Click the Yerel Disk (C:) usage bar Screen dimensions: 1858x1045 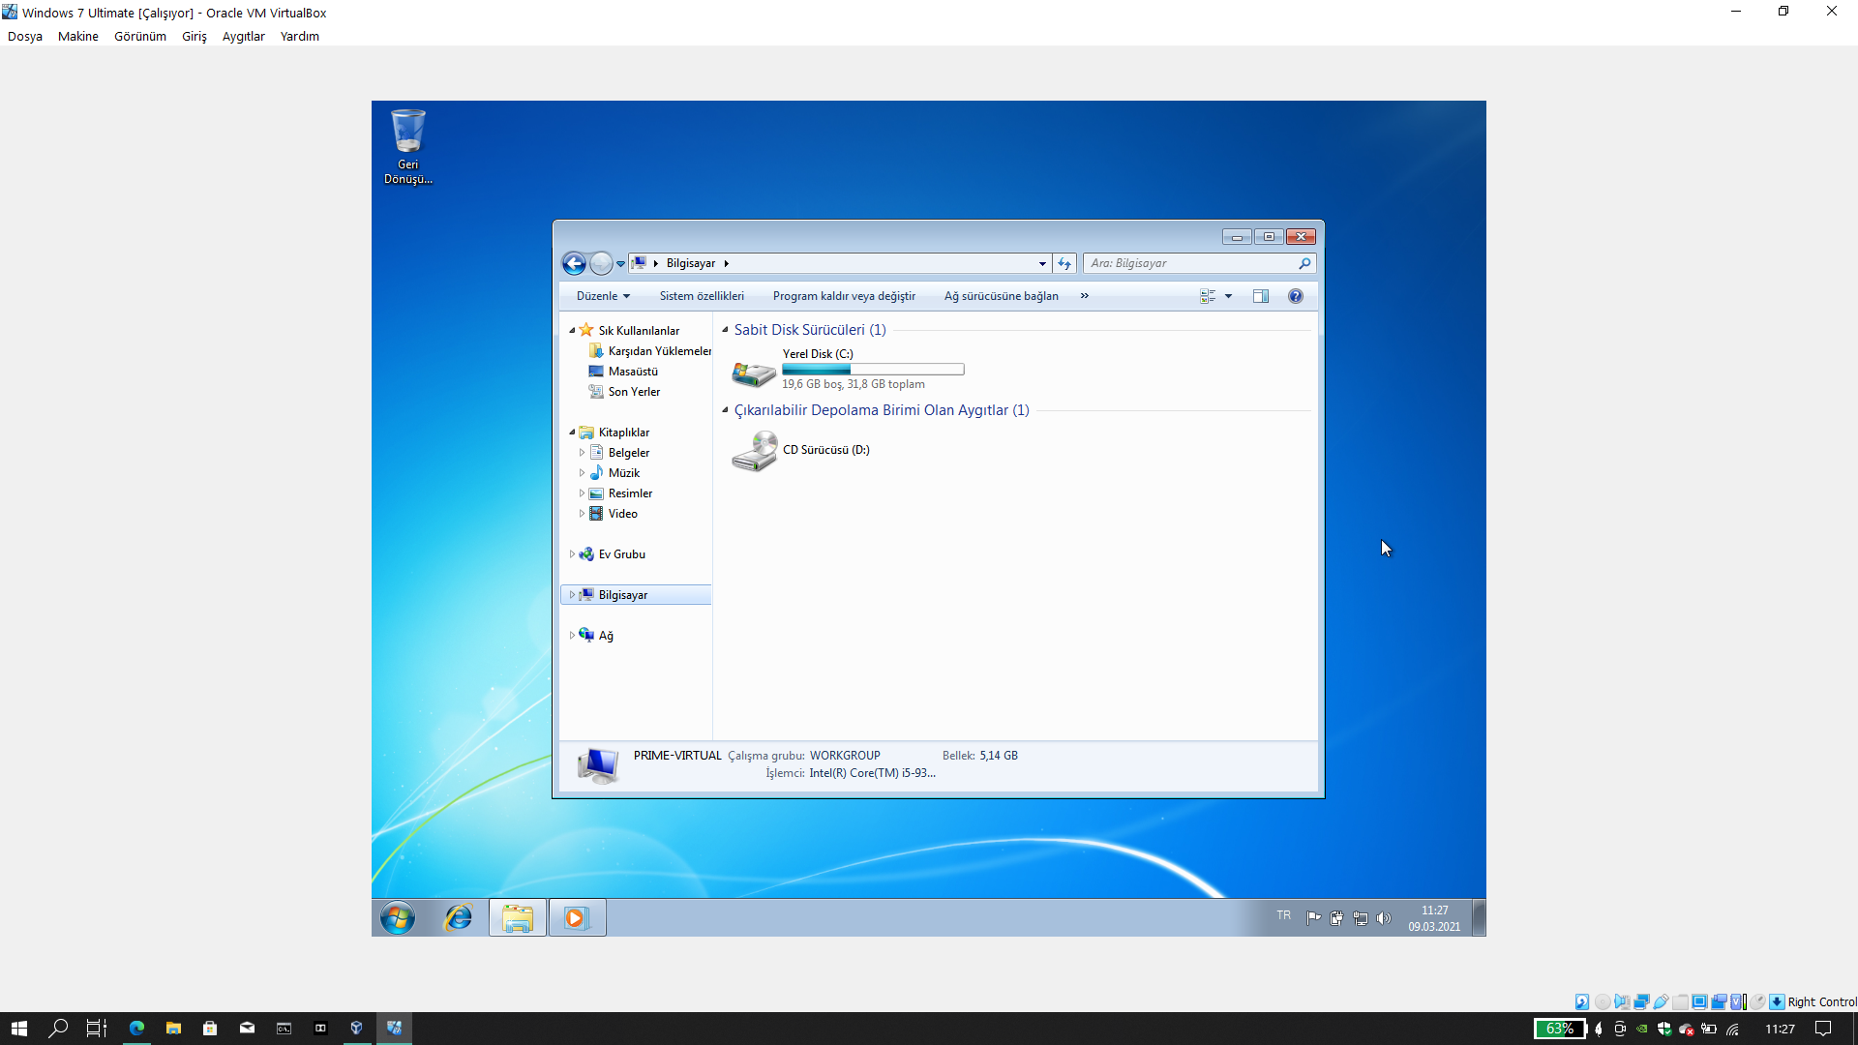(x=872, y=370)
